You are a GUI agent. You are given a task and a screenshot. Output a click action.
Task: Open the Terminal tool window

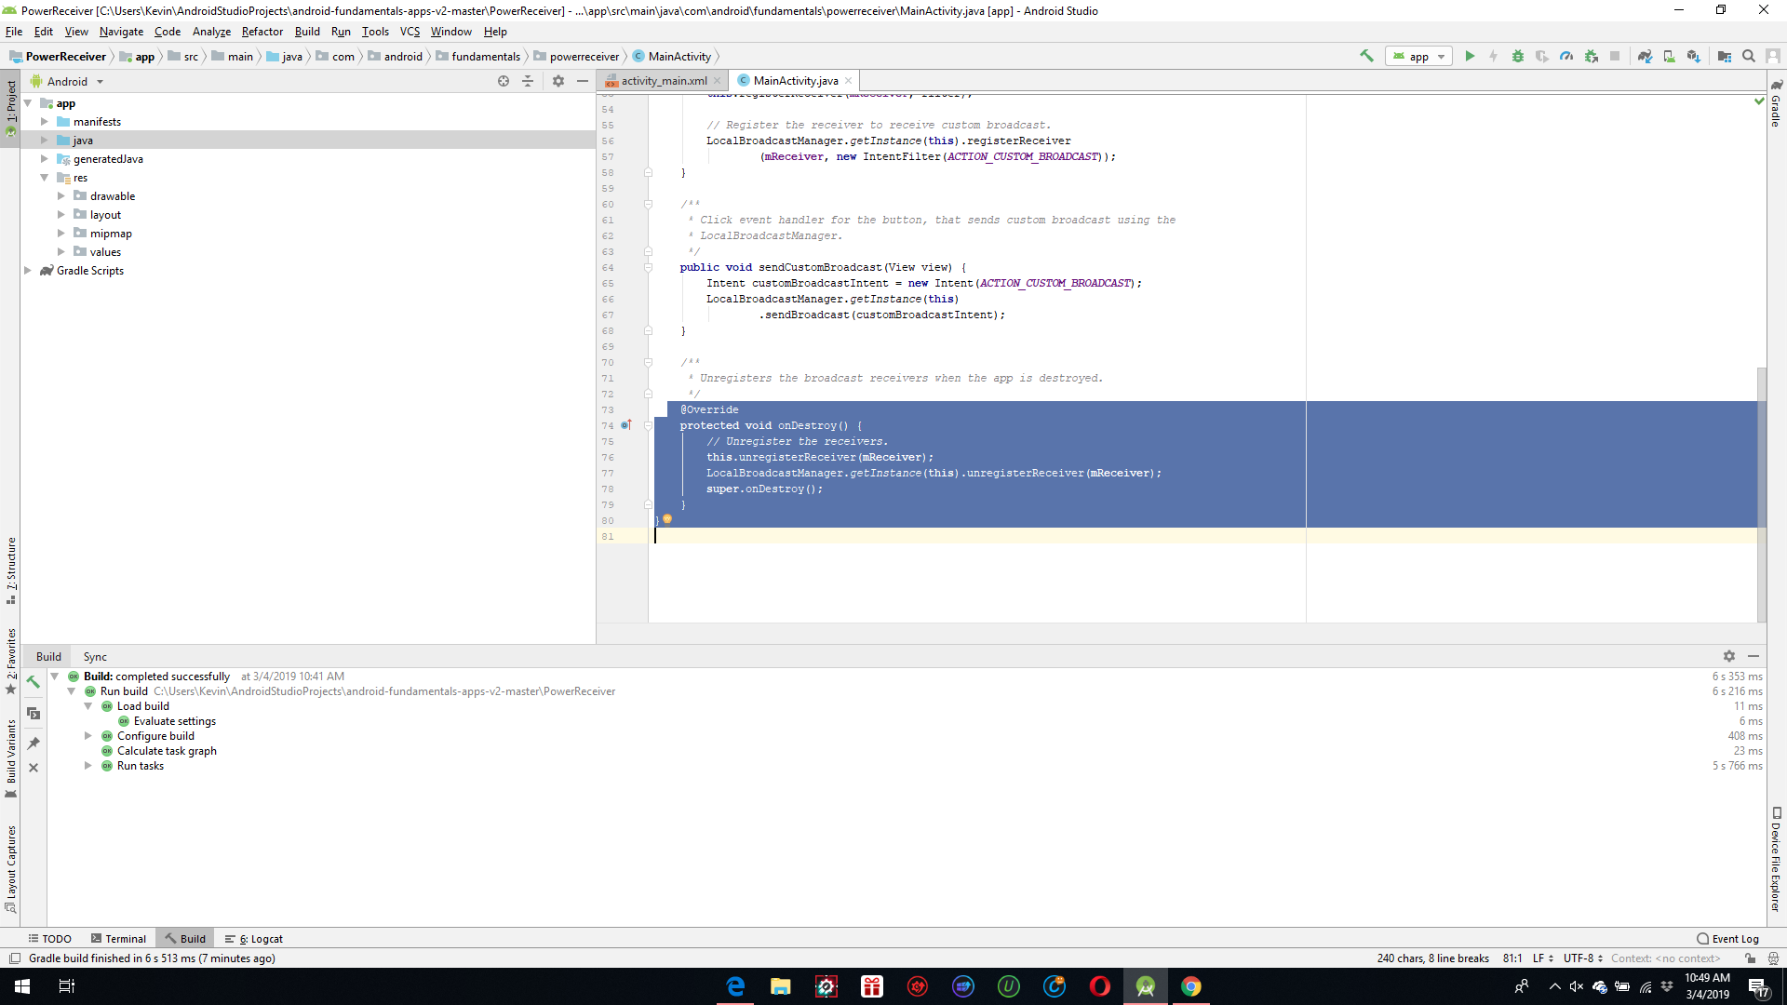[x=118, y=939]
